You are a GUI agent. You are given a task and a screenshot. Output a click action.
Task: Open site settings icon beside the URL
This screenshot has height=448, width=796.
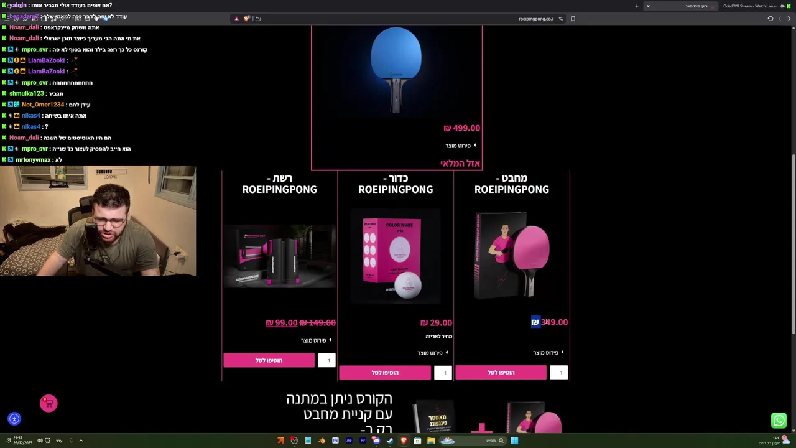pyautogui.click(x=560, y=19)
